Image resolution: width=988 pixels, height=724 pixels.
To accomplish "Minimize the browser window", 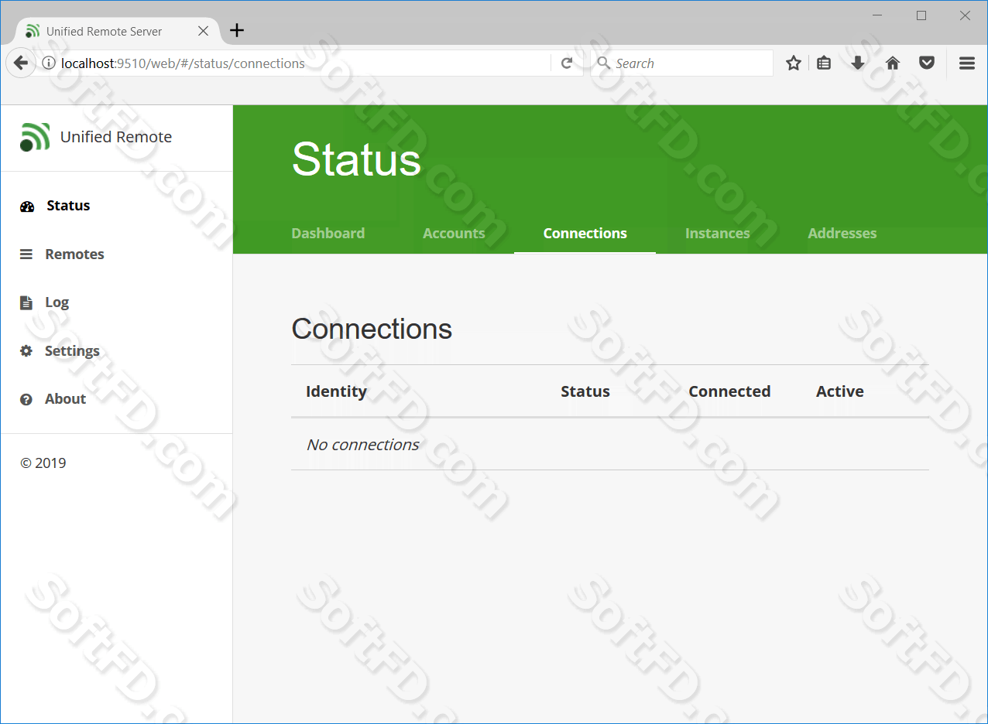I will [x=877, y=15].
